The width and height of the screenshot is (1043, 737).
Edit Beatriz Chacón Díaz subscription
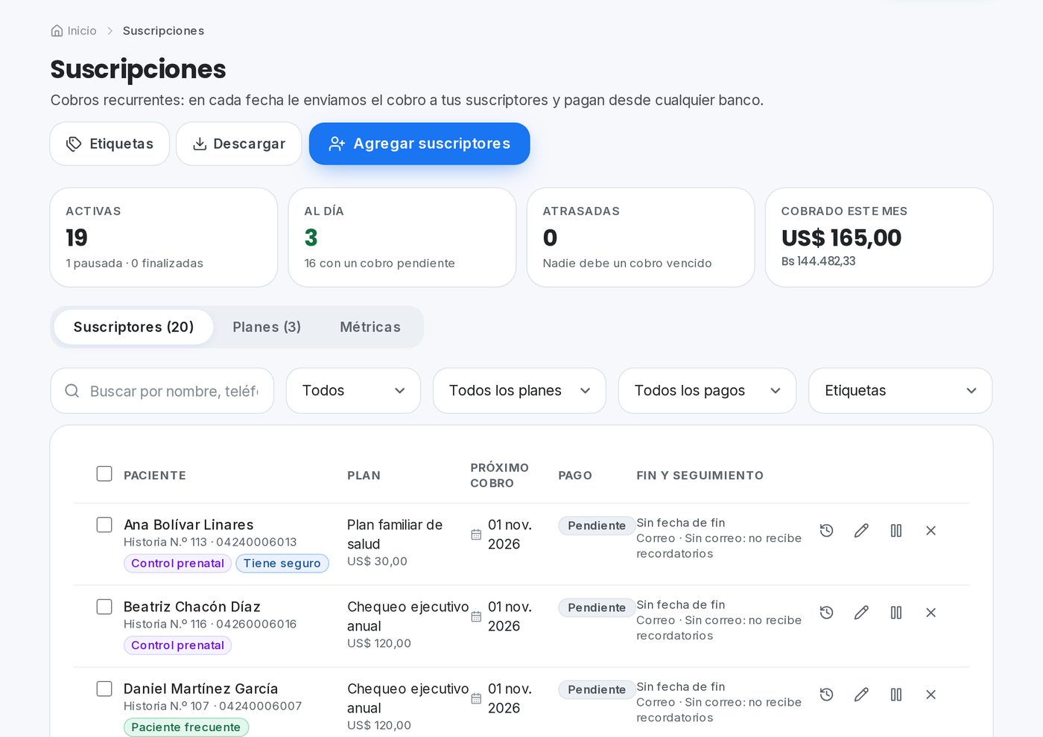point(861,613)
